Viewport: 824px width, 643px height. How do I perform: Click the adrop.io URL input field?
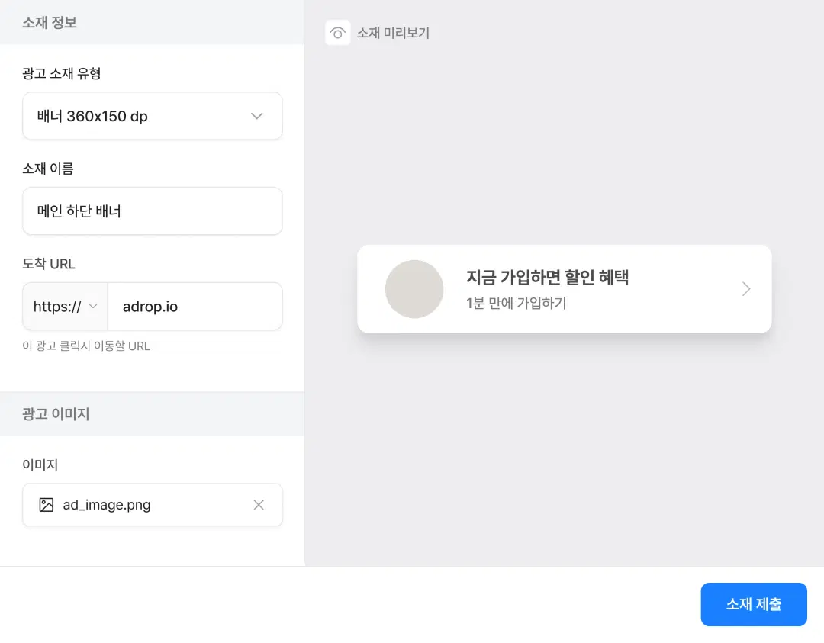[195, 307]
